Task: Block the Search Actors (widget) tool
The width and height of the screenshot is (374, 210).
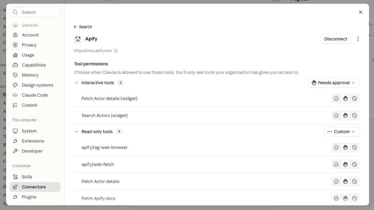Action: (x=354, y=115)
